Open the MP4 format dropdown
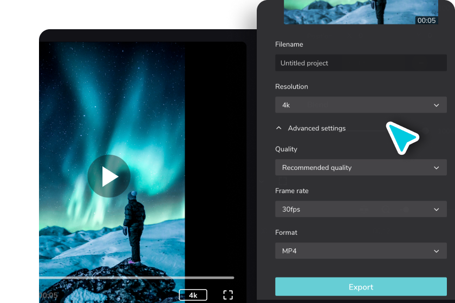 pos(361,251)
